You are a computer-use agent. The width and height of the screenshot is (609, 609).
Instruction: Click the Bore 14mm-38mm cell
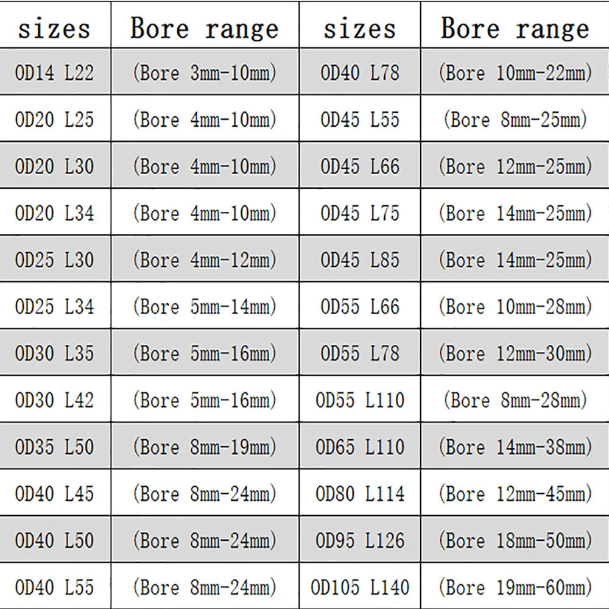tap(515, 446)
